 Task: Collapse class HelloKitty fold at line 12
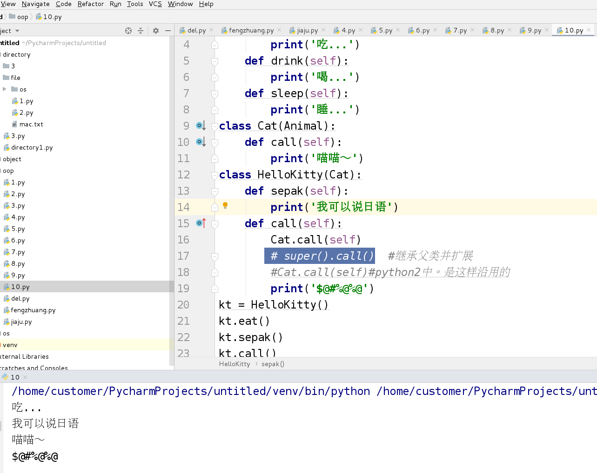click(x=215, y=175)
